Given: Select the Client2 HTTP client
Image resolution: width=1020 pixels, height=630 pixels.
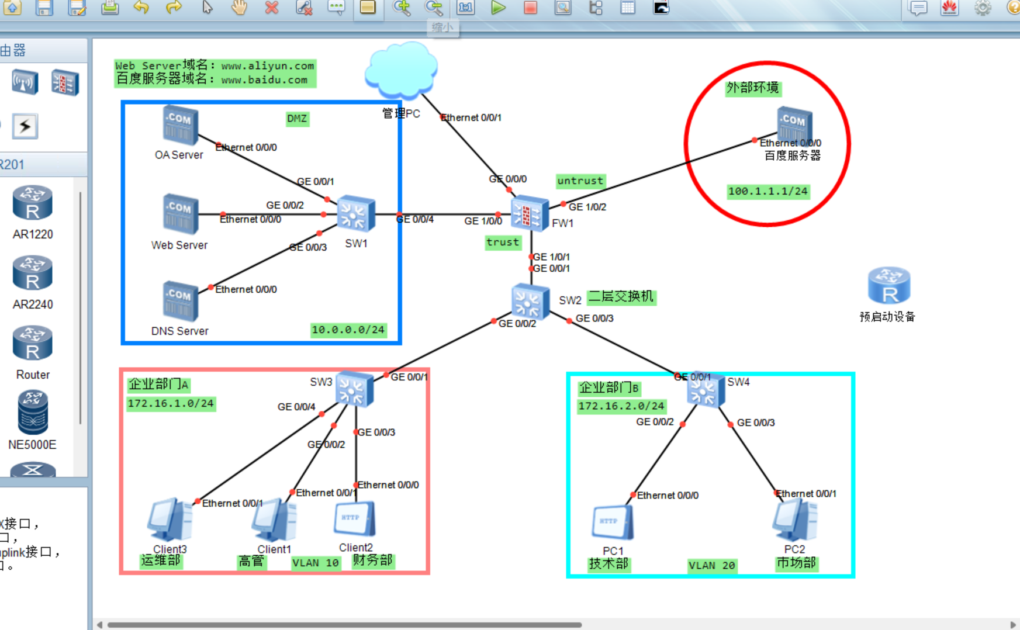Looking at the screenshot, I should [354, 520].
